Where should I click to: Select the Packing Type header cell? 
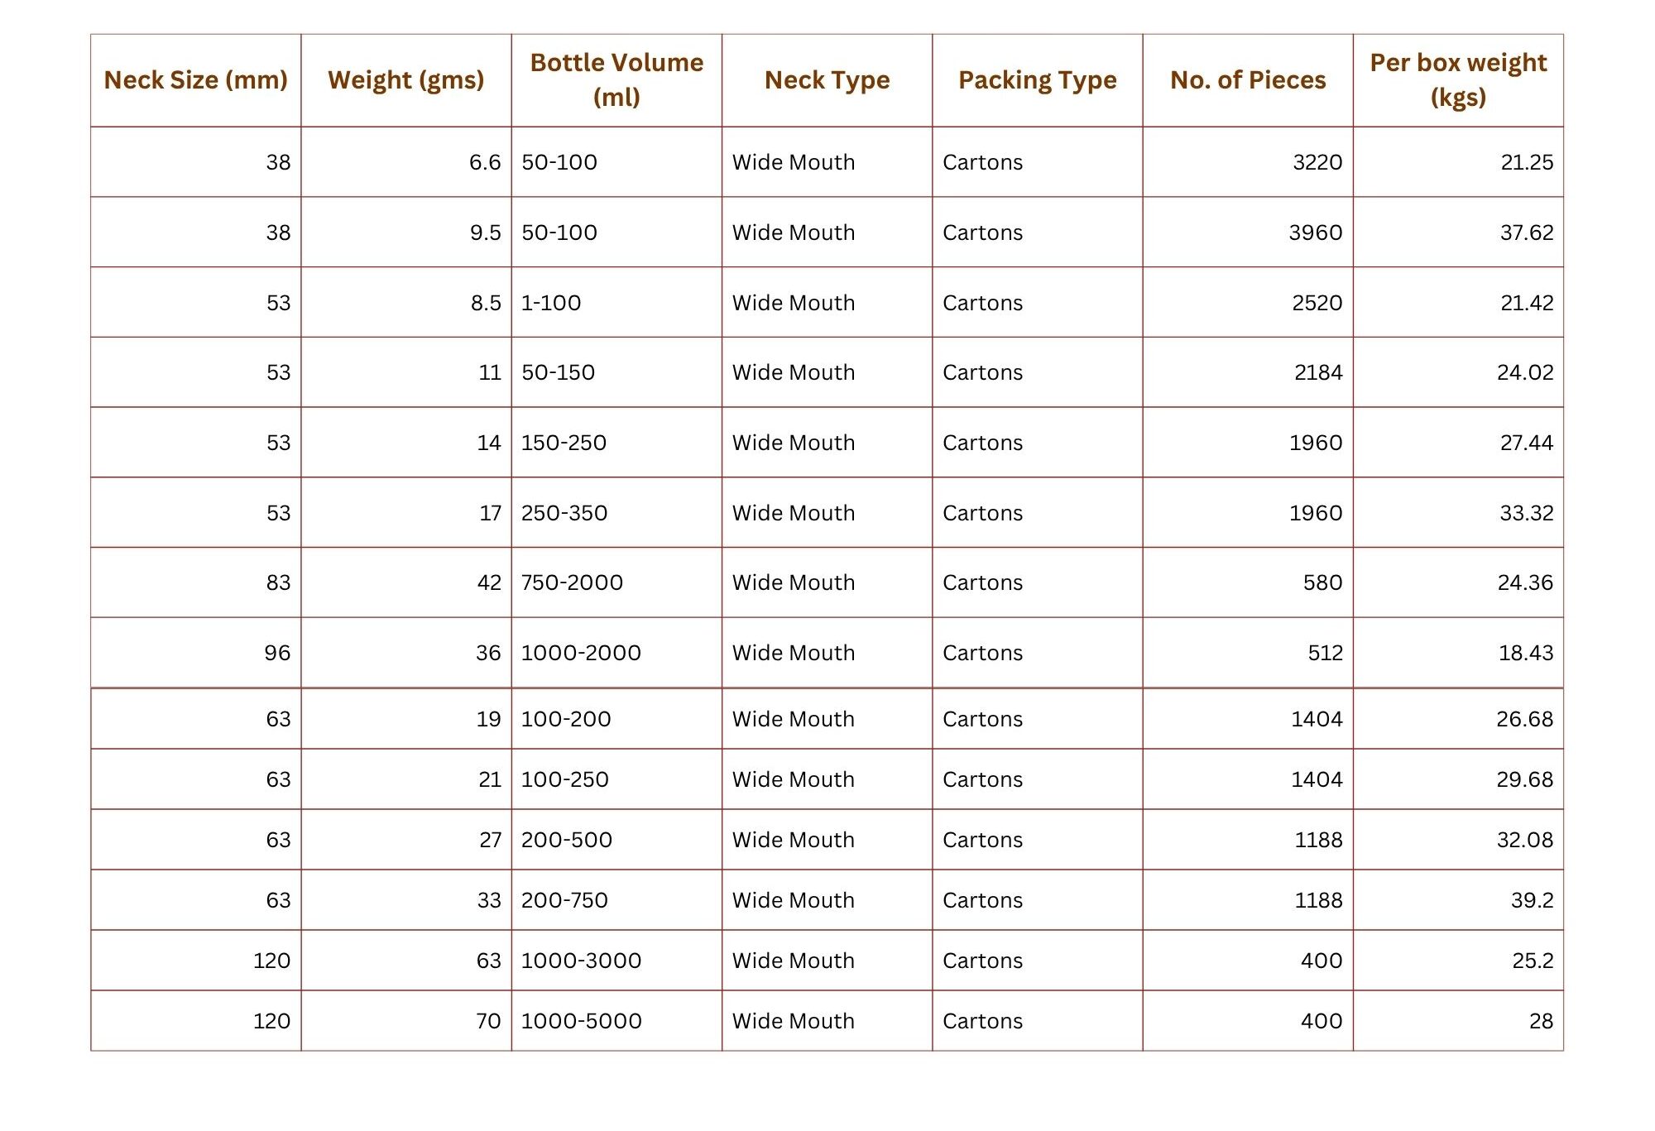[1037, 80]
